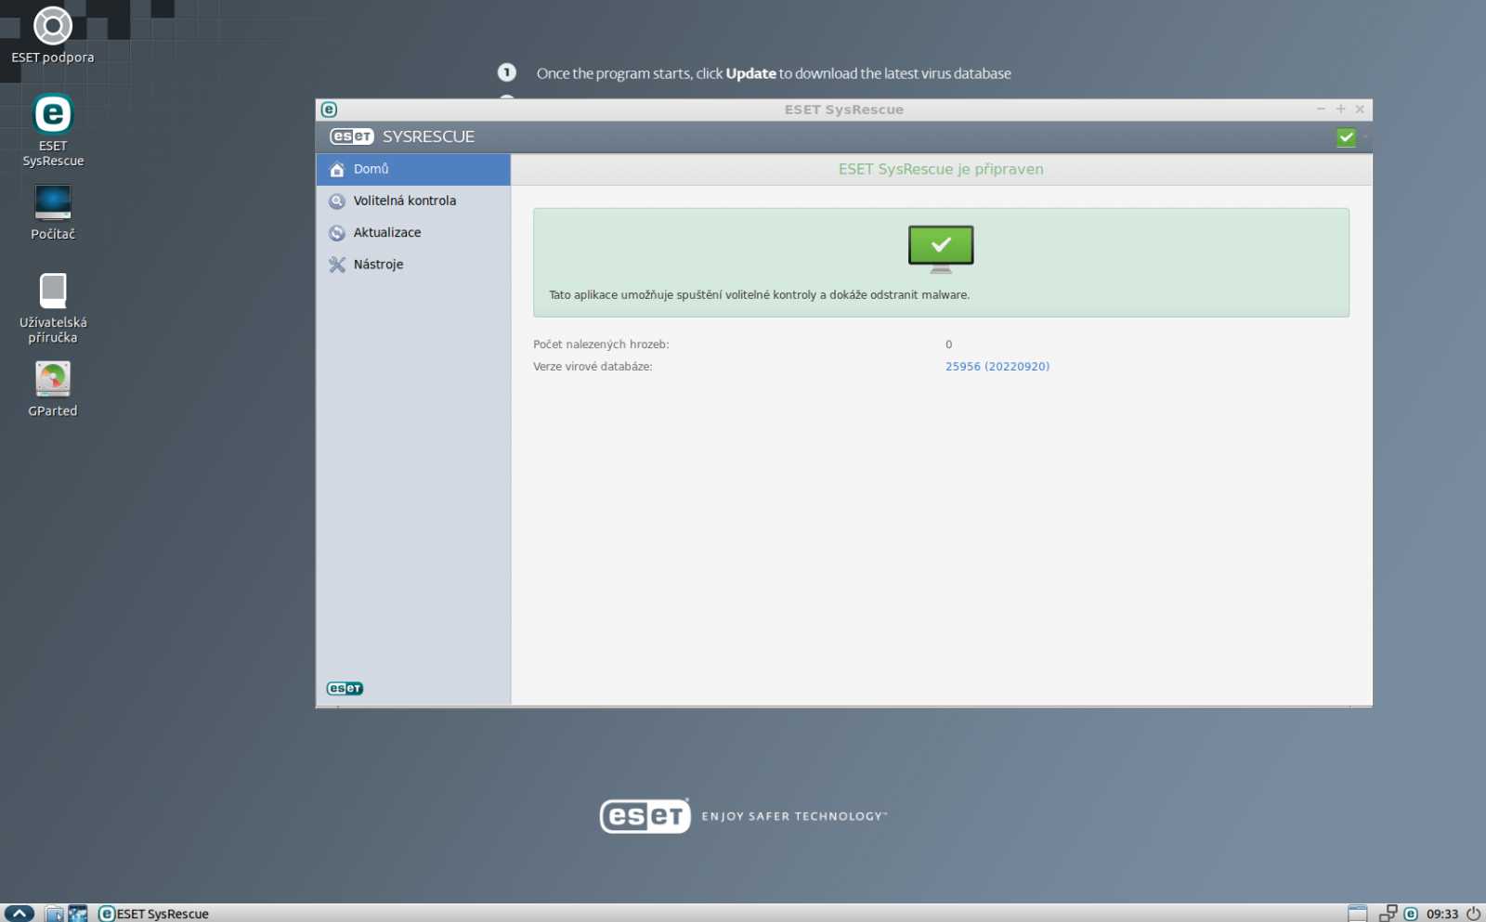Open the taskbar start menu arrow
This screenshot has height=922, width=1486.
click(19, 914)
